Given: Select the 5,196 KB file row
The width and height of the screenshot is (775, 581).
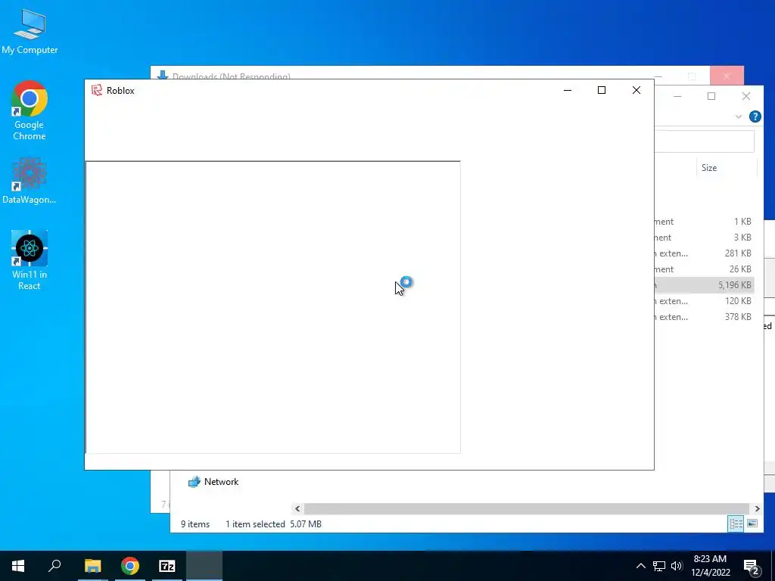Looking at the screenshot, I should tap(703, 285).
